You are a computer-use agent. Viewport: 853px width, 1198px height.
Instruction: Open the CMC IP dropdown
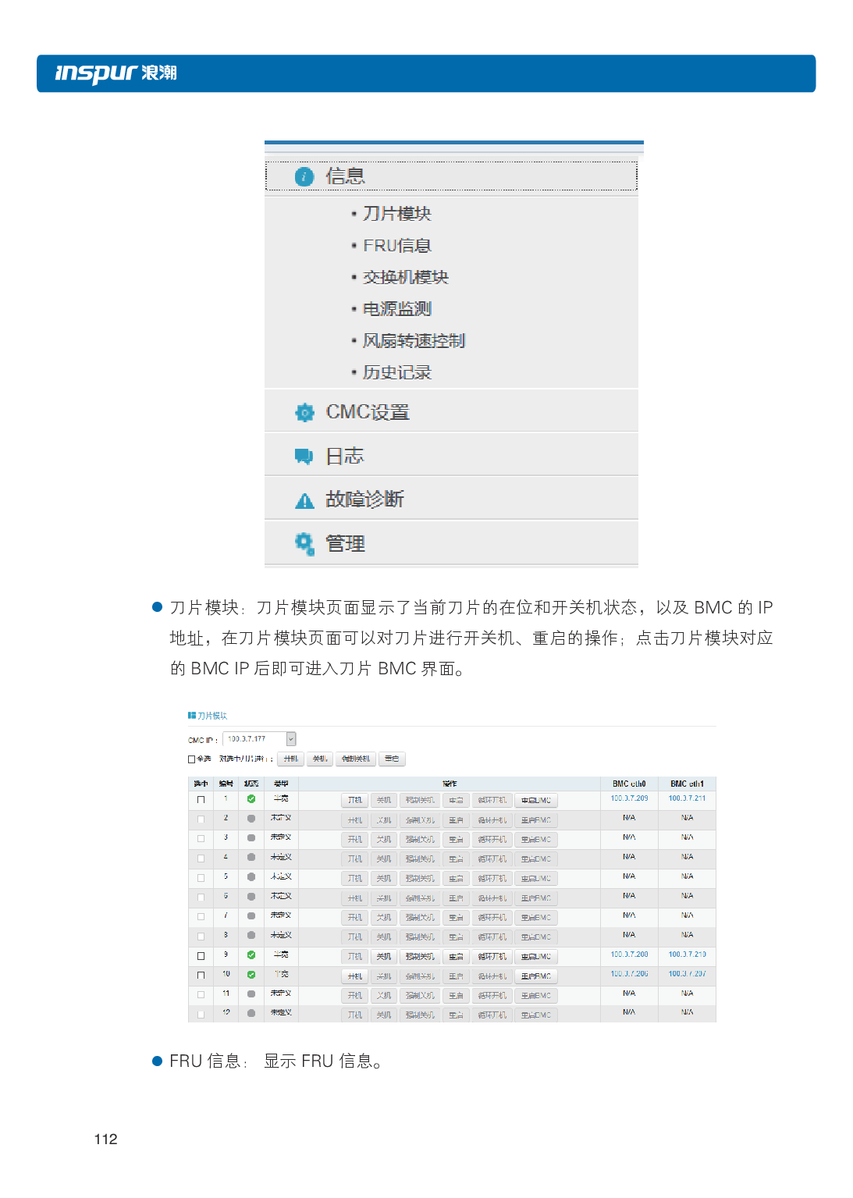coord(291,739)
